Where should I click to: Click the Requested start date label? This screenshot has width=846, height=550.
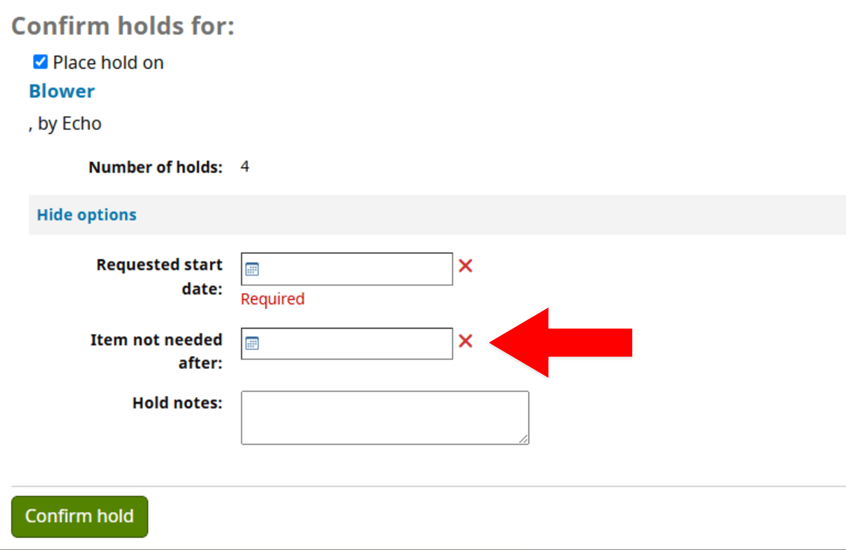click(x=159, y=276)
